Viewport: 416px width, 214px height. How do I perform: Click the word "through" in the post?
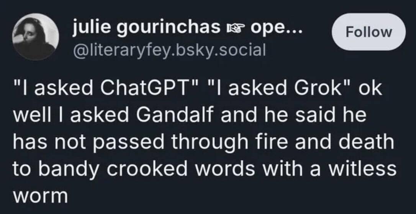pos(211,143)
